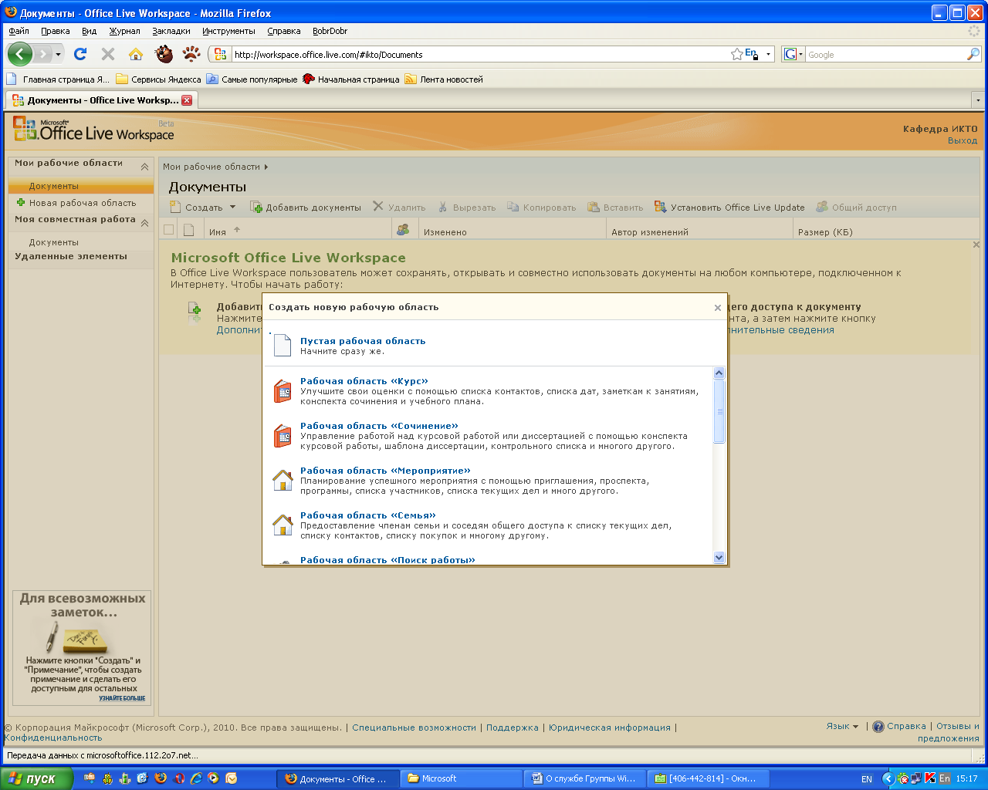Click the Google search input field
The image size is (988, 790).
[x=886, y=54]
